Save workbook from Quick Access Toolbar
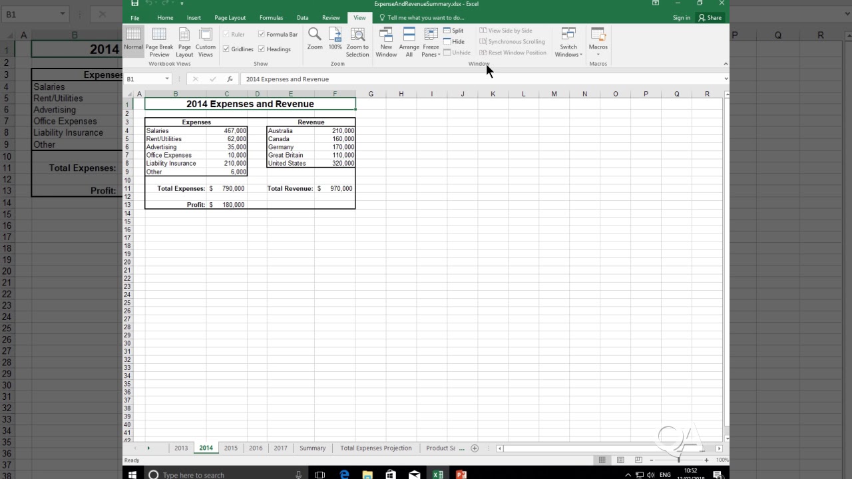The height and width of the screenshot is (479, 852). click(x=134, y=3)
